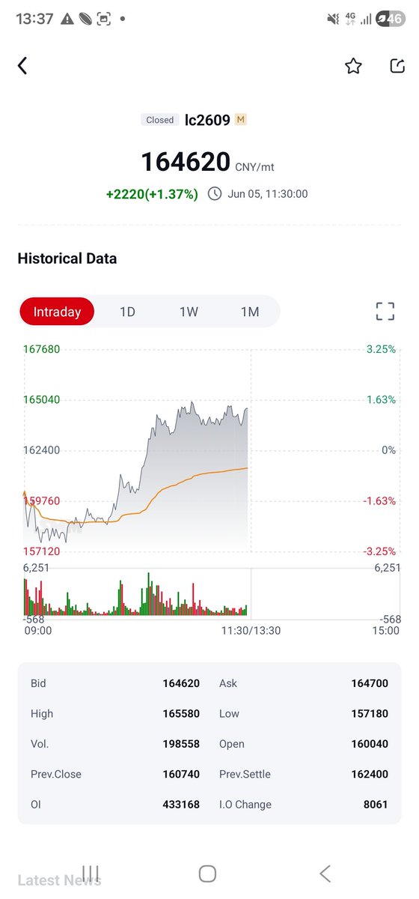Tap the +2220(+1.37%) change value

click(x=152, y=194)
